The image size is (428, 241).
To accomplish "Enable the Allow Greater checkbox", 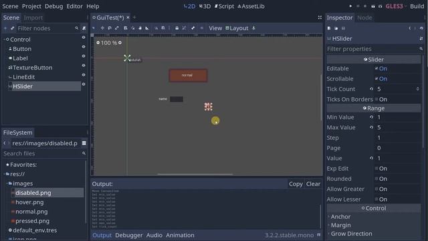I will (377, 189).
